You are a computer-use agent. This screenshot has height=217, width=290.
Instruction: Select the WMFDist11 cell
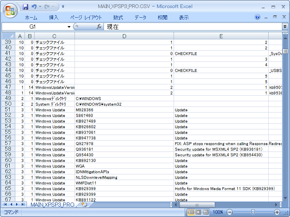coord(124,183)
